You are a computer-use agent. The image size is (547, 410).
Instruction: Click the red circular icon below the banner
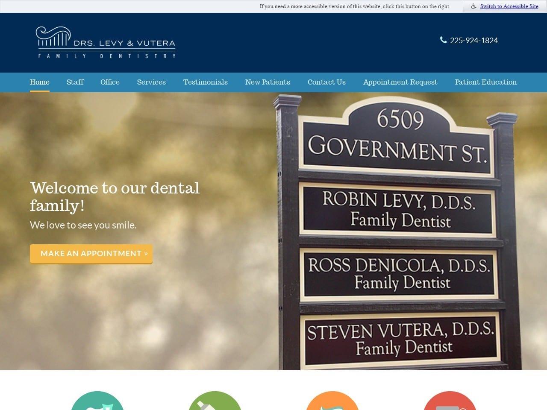coord(450,401)
